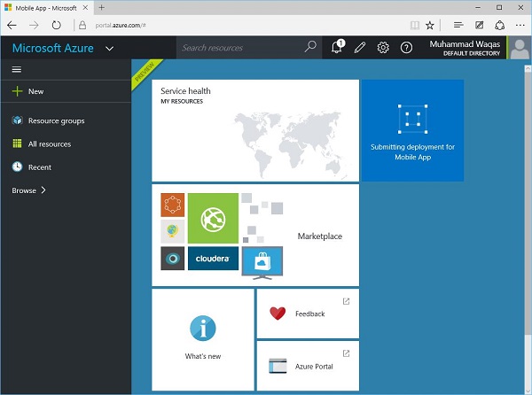Screen dimensions: 532x395
Task: Open the Marketplace tile label
Action: (319, 236)
